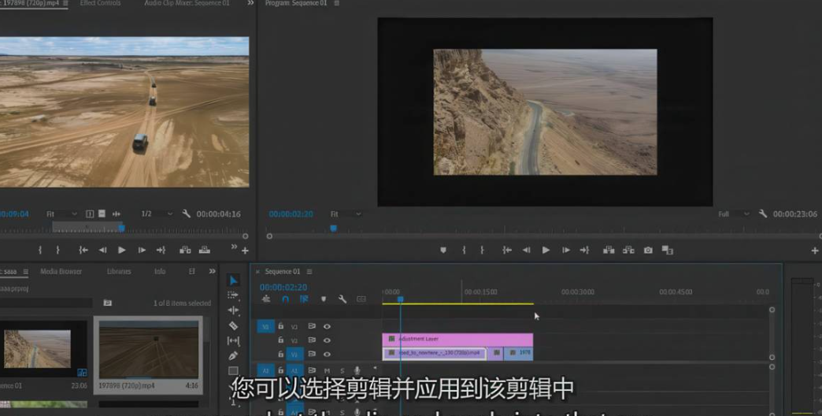Click the Insert button in Source monitor
Screen dimensions: 822x416
(x=185, y=250)
